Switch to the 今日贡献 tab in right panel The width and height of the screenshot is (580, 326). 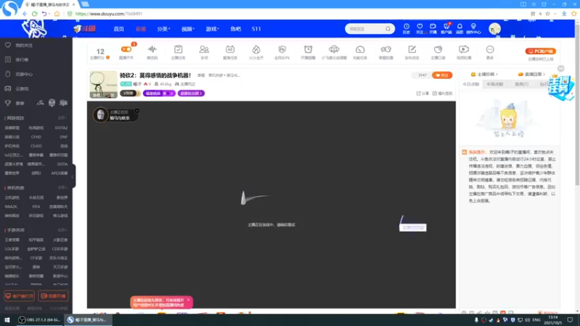pyautogui.click(x=471, y=84)
